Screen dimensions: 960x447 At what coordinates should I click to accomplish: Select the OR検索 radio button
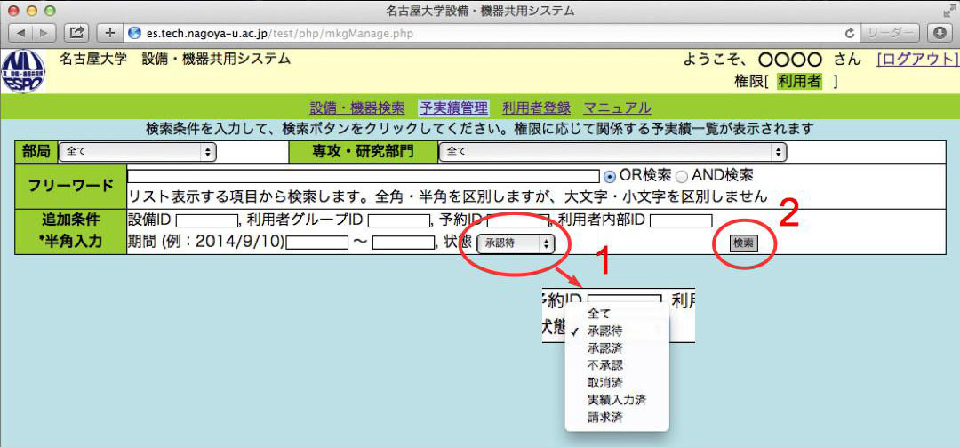[x=610, y=176]
